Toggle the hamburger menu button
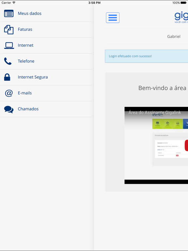 click(x=113, y=18)
